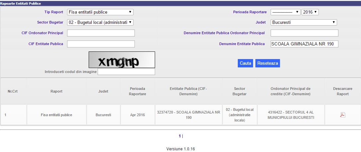Image resolution: width=361 pixels, height=152 pixels.
Task: Click the CIF Ordonator Principal input field
Action: (x=101, y=33)
